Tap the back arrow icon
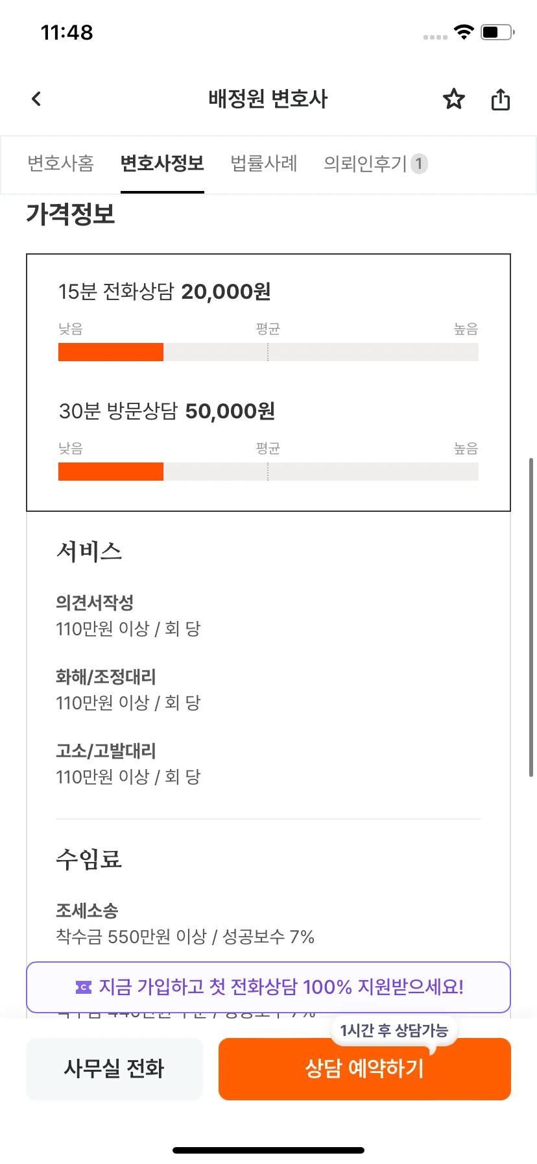 point(36,99)
